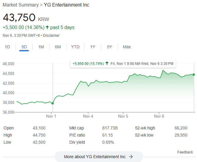This screenshot has width=197, height=162.
Task: Show the 1Y chart range
Action: pos(93,47)
